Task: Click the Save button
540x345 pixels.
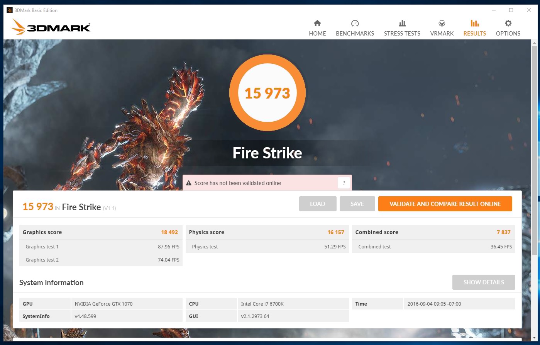Action: click(x=357, y=204)
